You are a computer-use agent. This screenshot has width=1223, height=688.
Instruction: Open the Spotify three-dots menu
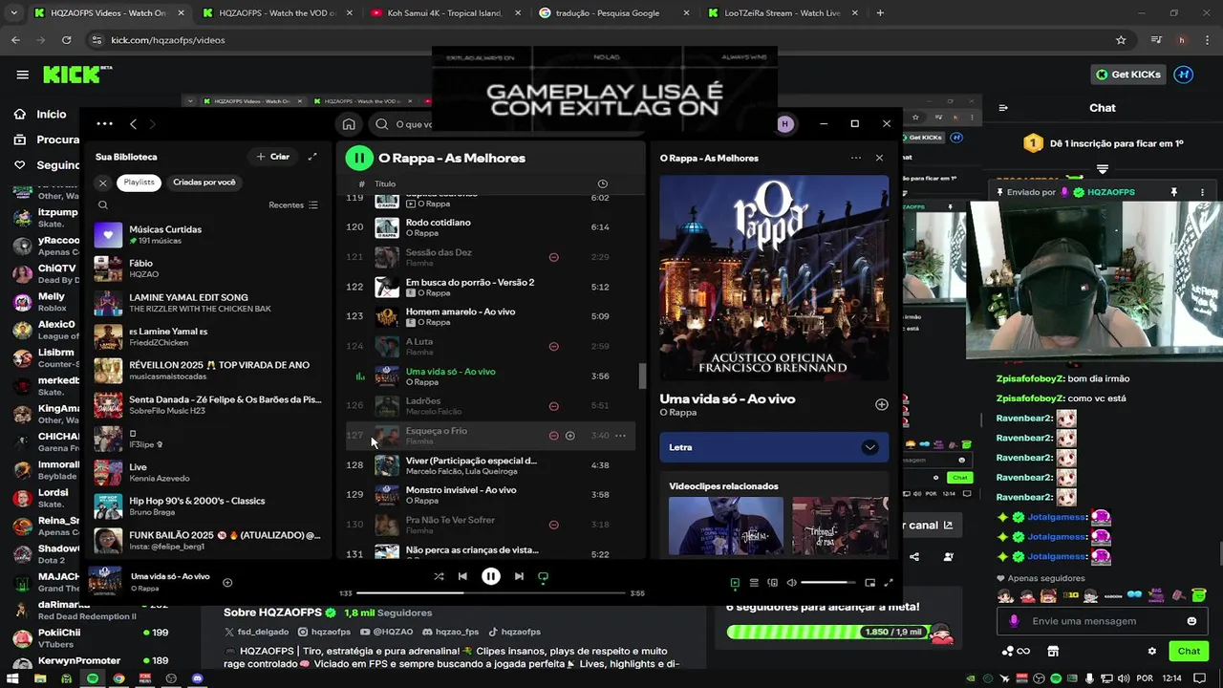click(104, 123)
